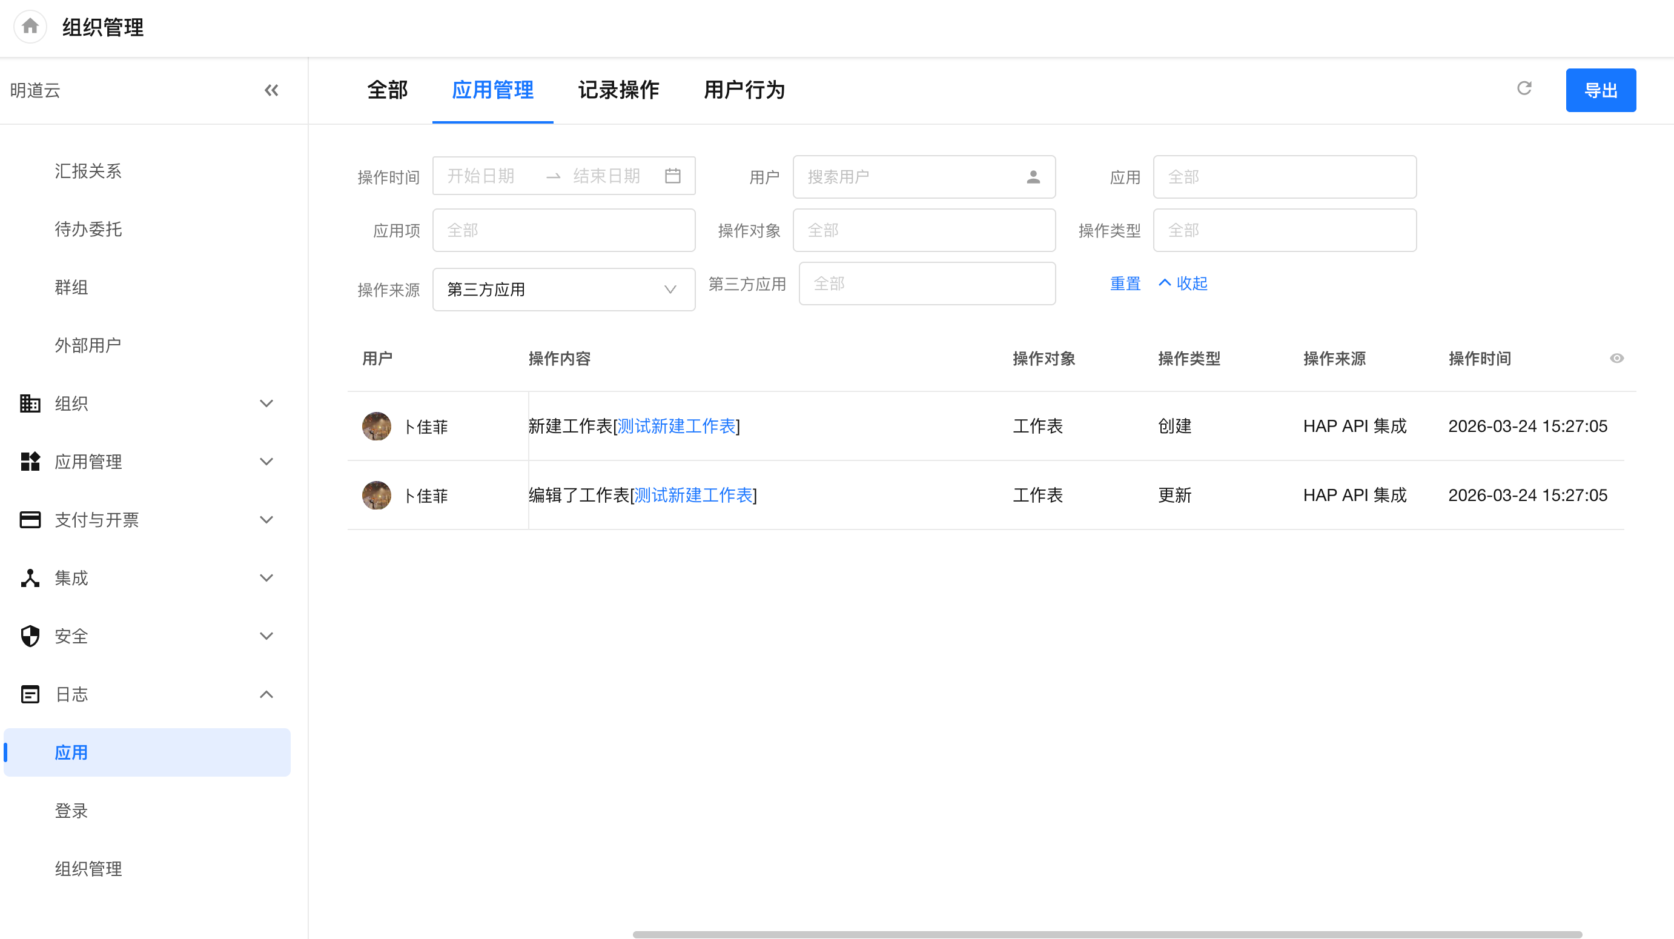Toggle column visibility eye icon
This screenshot has width=1674, height=939.
coord(1616,358)
